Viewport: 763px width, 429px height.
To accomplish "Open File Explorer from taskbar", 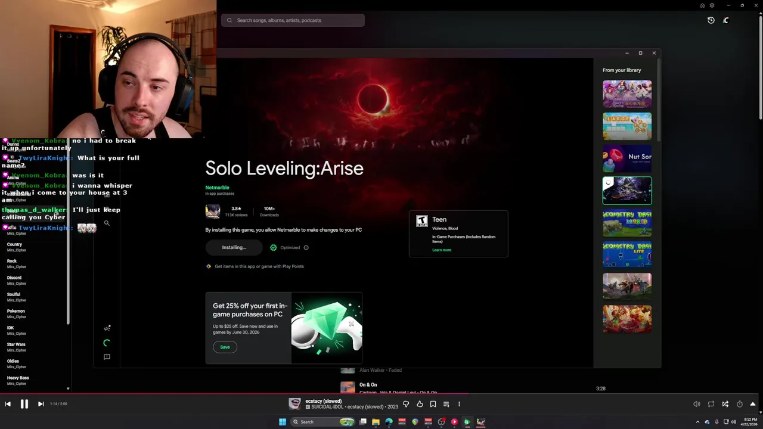I will pyautogui.click(x=376, y=422).
